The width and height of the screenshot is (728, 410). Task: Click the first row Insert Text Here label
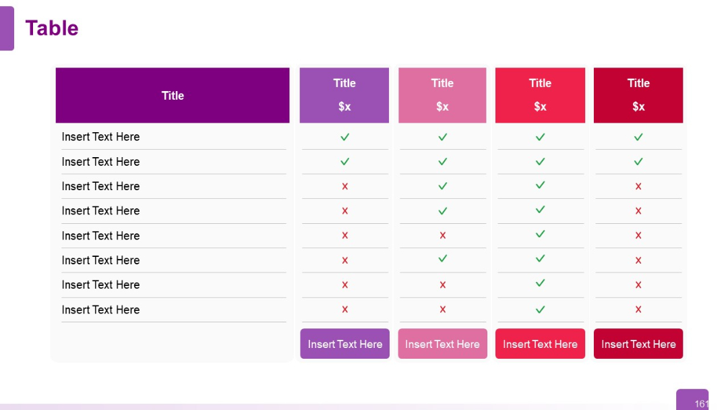click(x=100, y=137)
